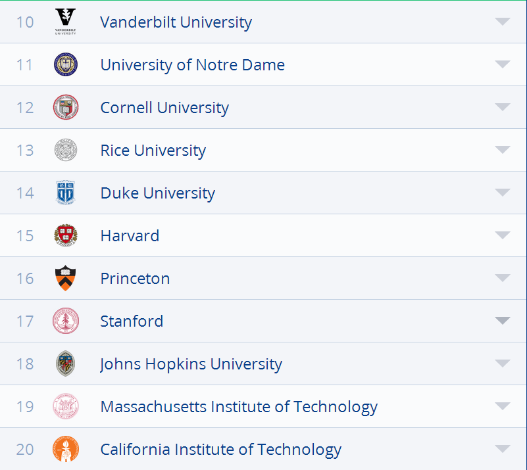Open the Massachusetts Institute of Technology link

coord(239,406)
